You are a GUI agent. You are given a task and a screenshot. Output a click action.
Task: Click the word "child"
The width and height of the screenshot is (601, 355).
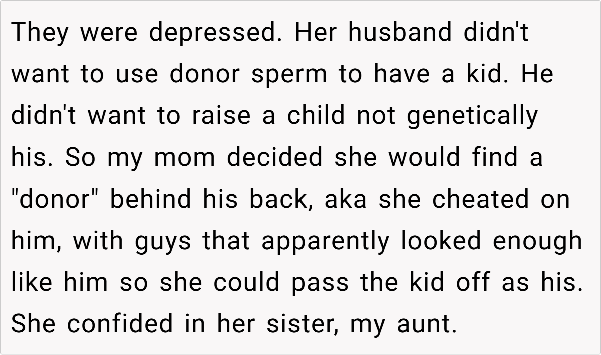tap(316, 117)
